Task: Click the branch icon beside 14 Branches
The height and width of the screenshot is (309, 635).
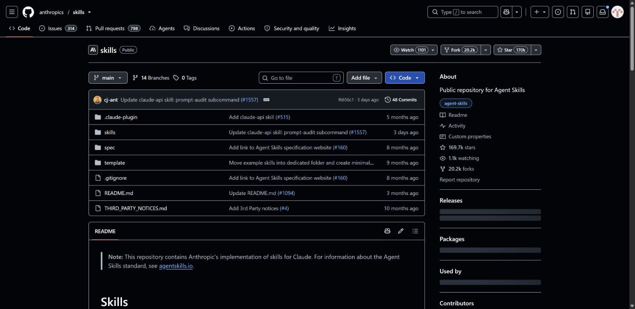Action: pos(135,78)
